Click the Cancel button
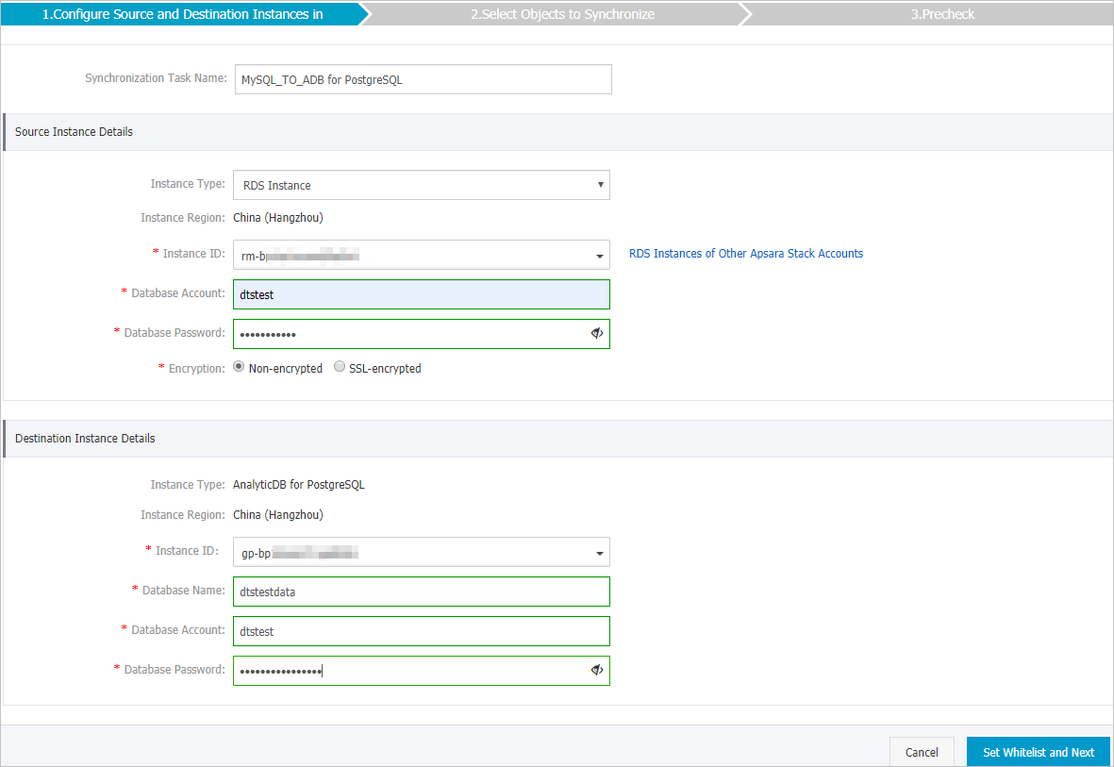 pos(922,752)
